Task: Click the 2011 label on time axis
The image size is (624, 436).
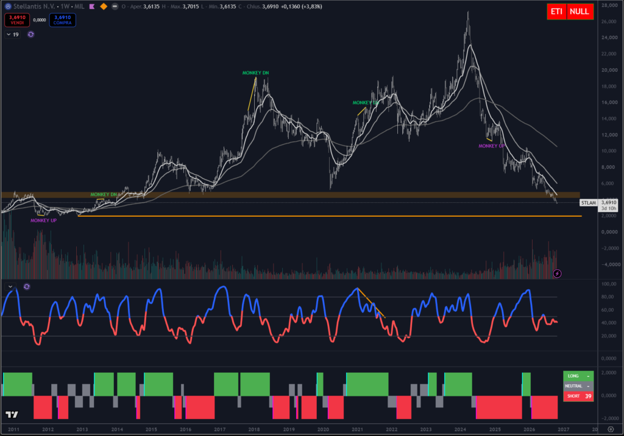Action: (13, 430)
